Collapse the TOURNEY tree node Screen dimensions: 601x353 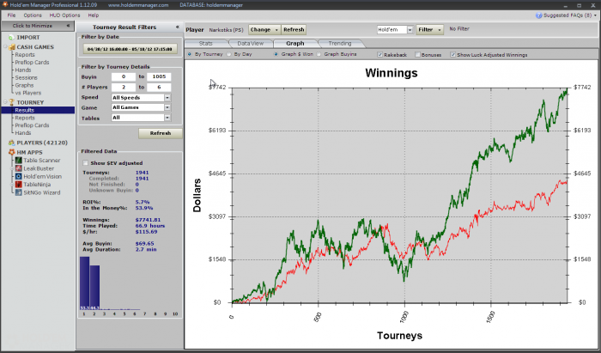tap(5, 103)
